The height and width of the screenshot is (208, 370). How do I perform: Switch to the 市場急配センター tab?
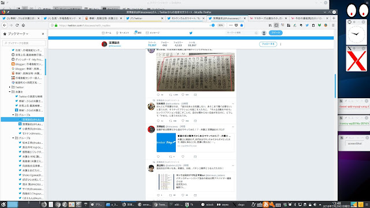62,18
